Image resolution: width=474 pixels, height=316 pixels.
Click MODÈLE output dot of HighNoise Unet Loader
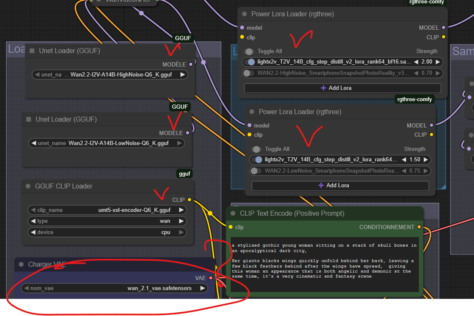pyautogui.click(x=191, y=64)
